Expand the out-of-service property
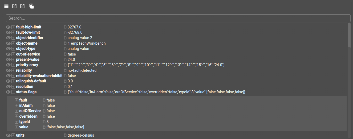353x139 pixels. coord(13,54)
